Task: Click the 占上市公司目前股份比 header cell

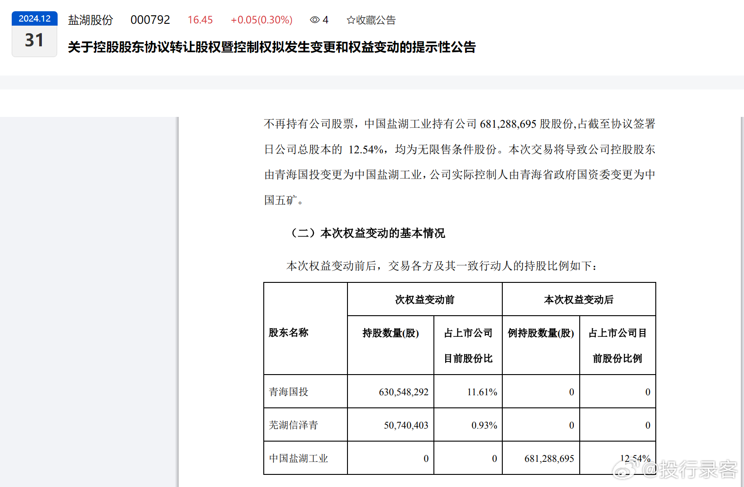Action: point(468,345)
